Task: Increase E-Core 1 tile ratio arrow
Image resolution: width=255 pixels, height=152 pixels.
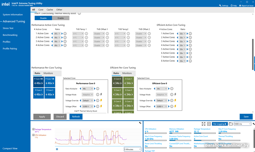Action: click(x=132, y=83)
